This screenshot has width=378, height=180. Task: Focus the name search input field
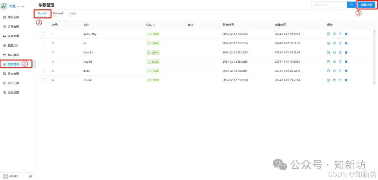pyautogui.click(x=329, y=5)
